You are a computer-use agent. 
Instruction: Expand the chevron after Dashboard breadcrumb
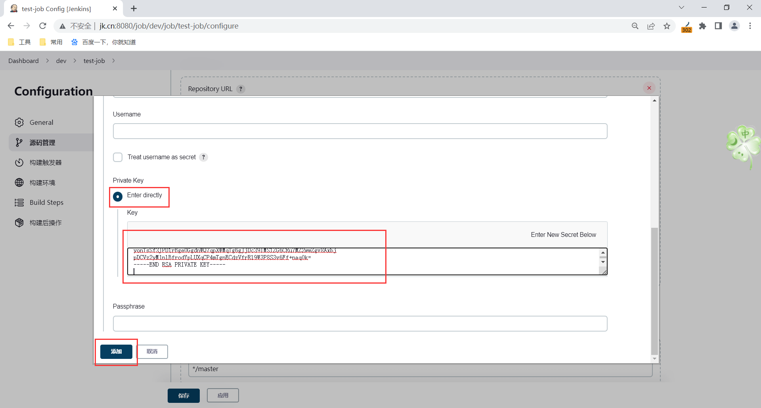(48, 61)
